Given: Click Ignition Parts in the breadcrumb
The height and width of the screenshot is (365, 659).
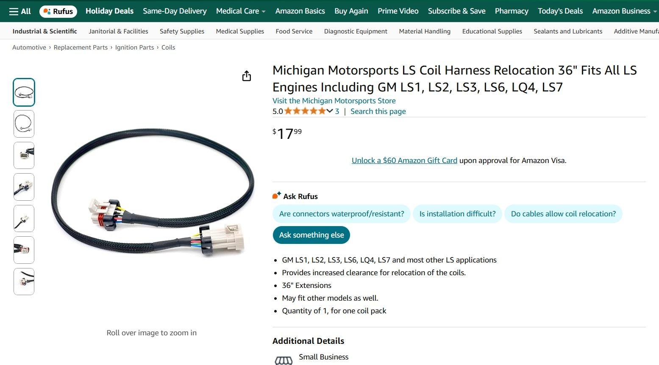Looking at the screenshot, I should pos(134,47).
